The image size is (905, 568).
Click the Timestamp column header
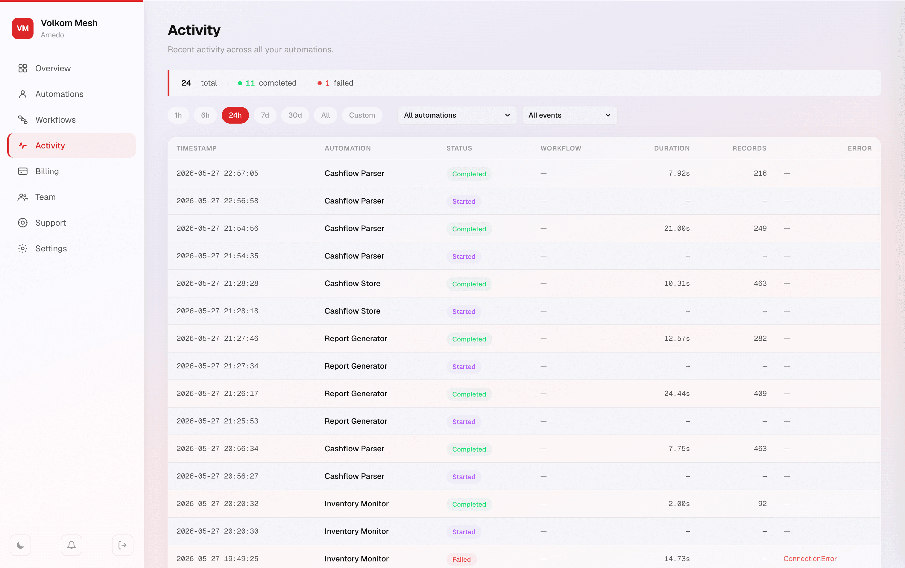point(197,148)
